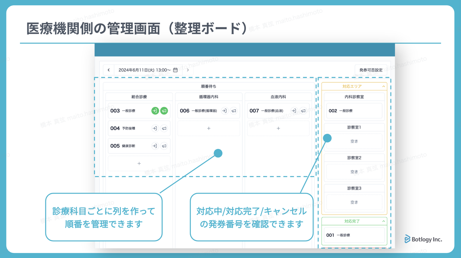Viewport: 461px width, 258px height.
Task: Click the entry arrow icon on ticket 003 一般診療
Action: [x=155, y=110]
